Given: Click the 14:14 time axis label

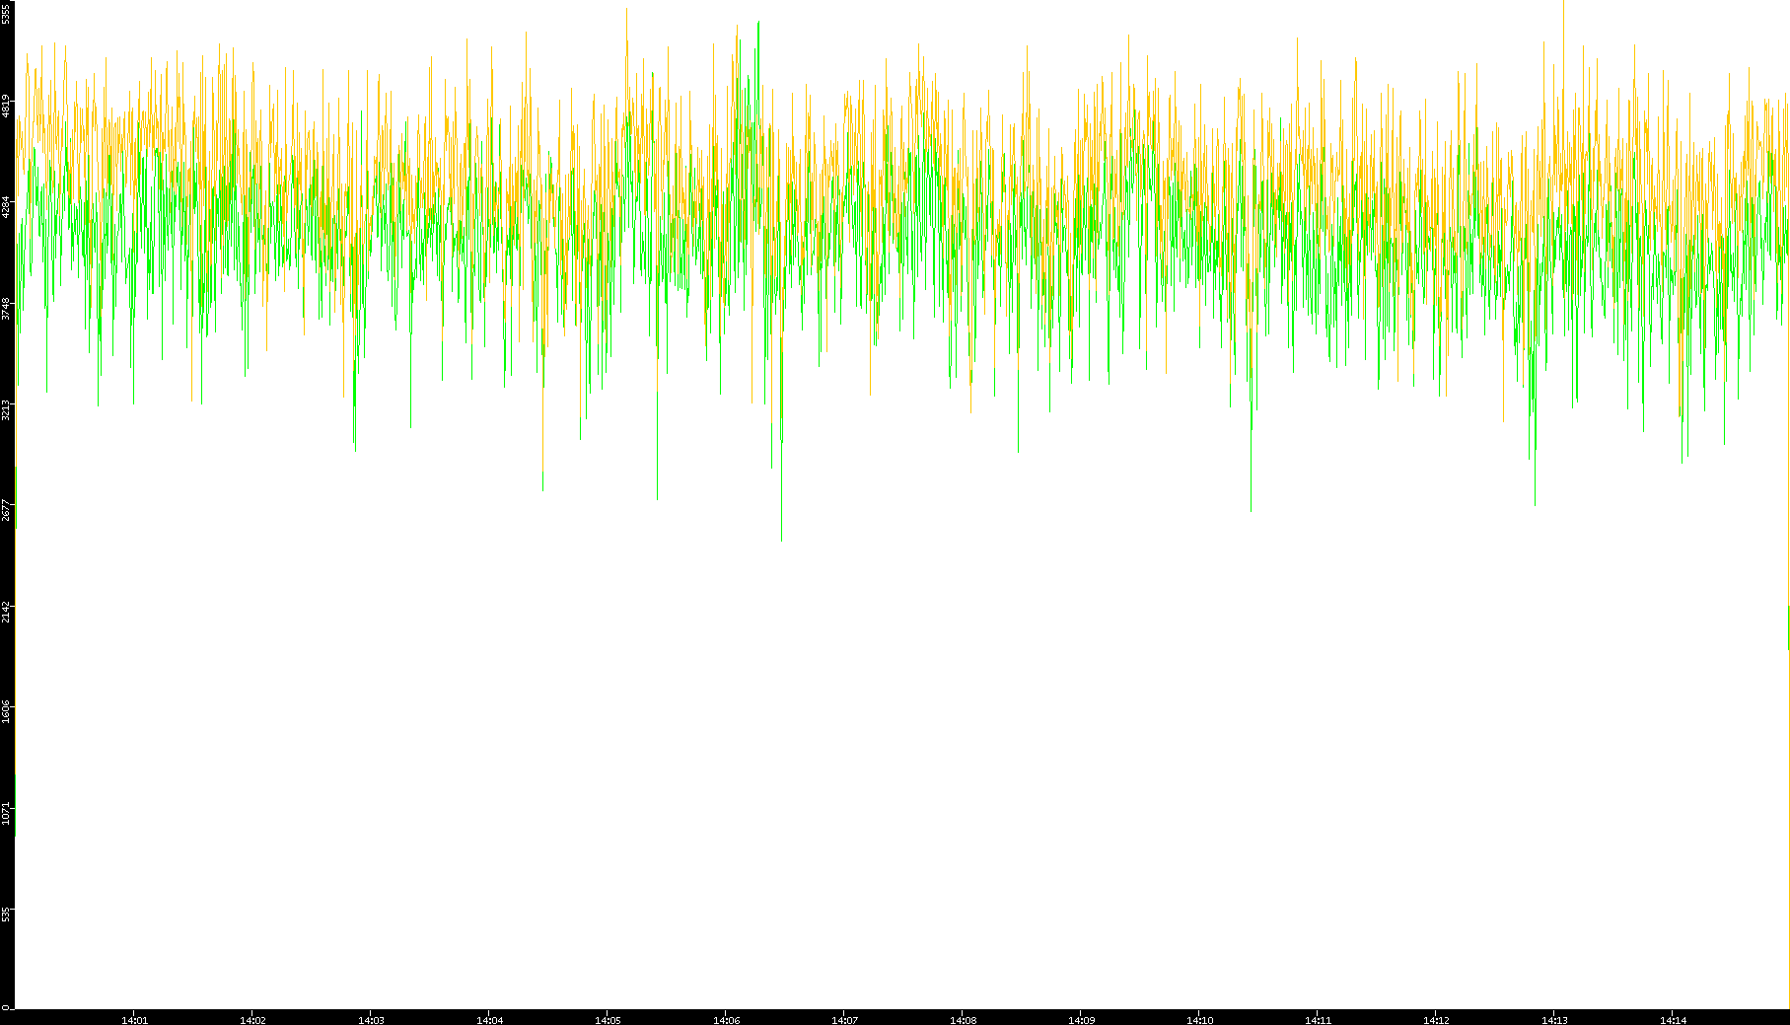Looking at the screenshot, I should pyautogui.click(x=1673, y=1020).
